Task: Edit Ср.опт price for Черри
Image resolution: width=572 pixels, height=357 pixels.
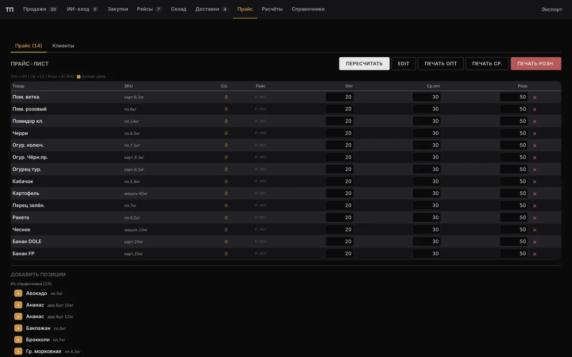Action: tap(427, 133)
